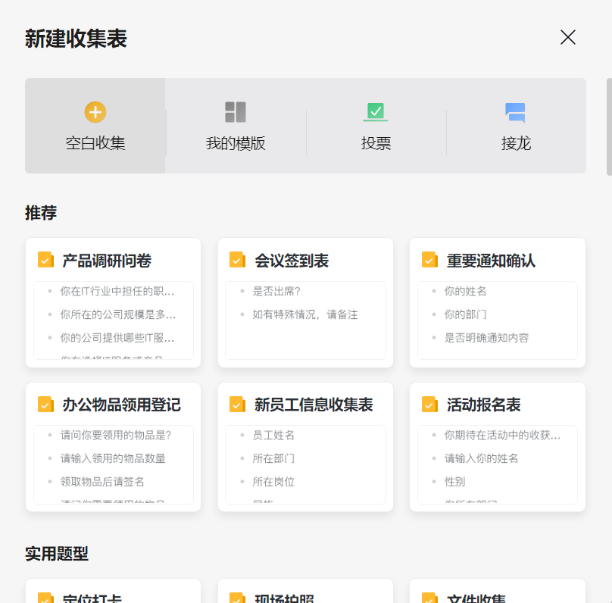The image size is (612, 603).
Task: Click the 请问你要领用的物品是? preview item
Action: [116, 435]
